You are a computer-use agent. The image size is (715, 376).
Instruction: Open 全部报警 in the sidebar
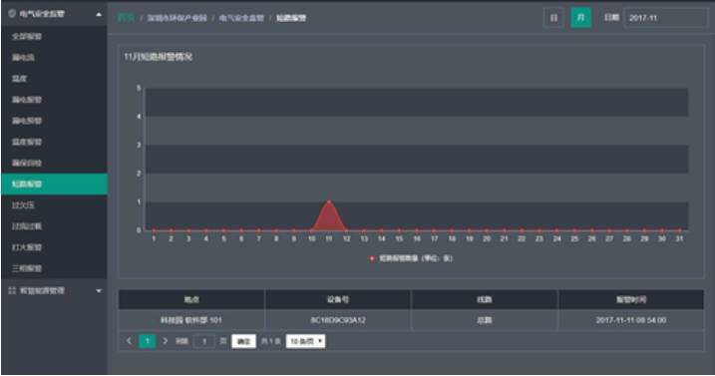[27, 37]
